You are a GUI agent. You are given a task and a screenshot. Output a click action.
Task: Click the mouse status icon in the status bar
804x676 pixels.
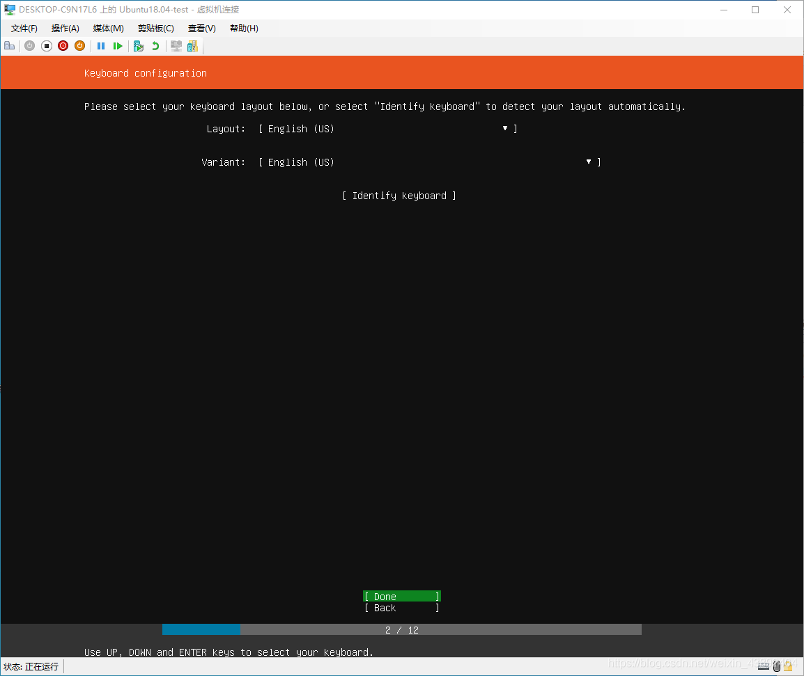(x=776, y=666)
